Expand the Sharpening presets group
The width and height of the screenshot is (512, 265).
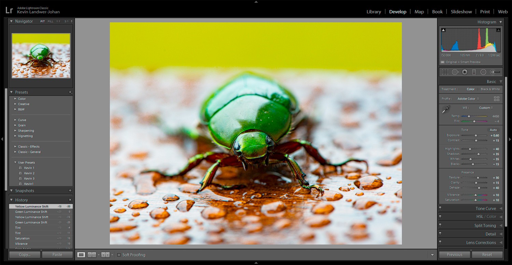coord(26,130)
